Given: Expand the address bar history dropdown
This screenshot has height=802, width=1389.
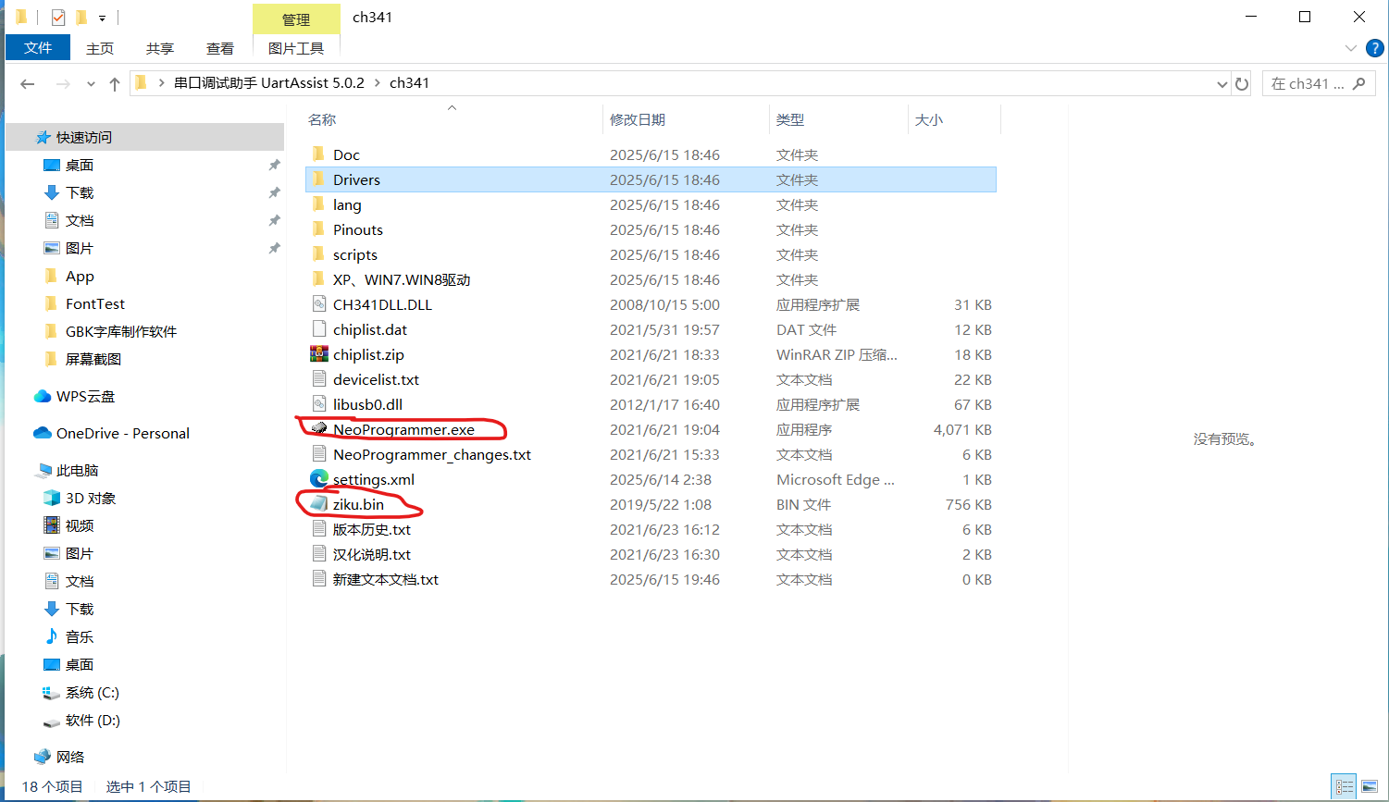Looking at the screenshot, I should 1222,82.
